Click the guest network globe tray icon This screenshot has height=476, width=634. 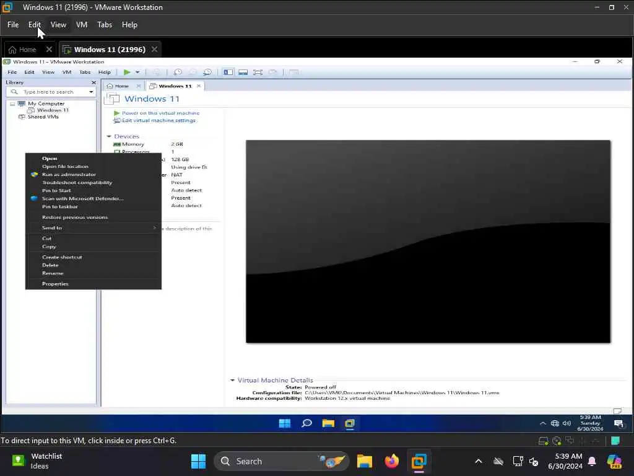[555, 423]
